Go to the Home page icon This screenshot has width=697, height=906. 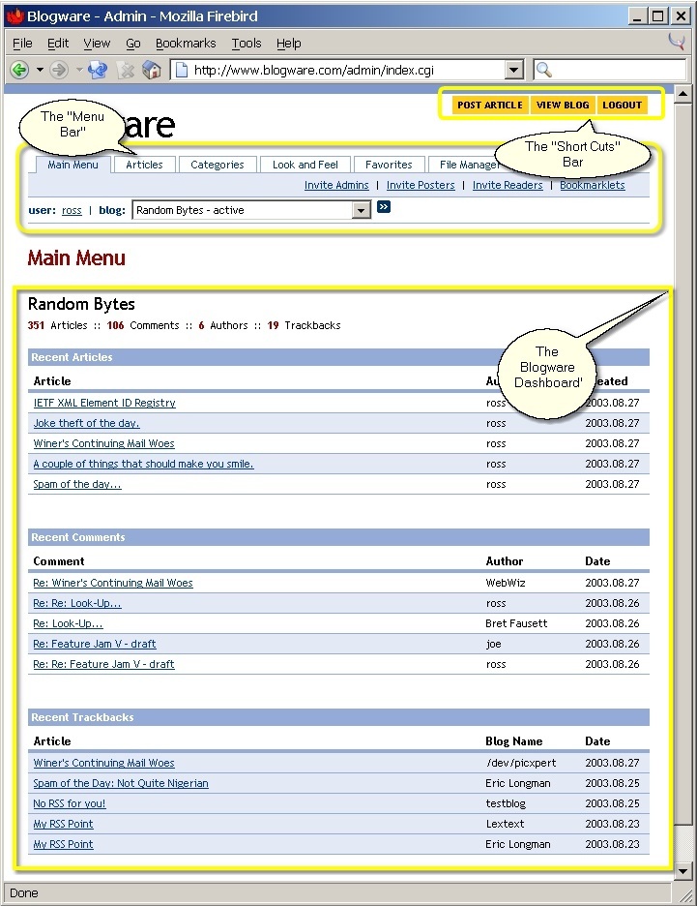coord(152,71)
